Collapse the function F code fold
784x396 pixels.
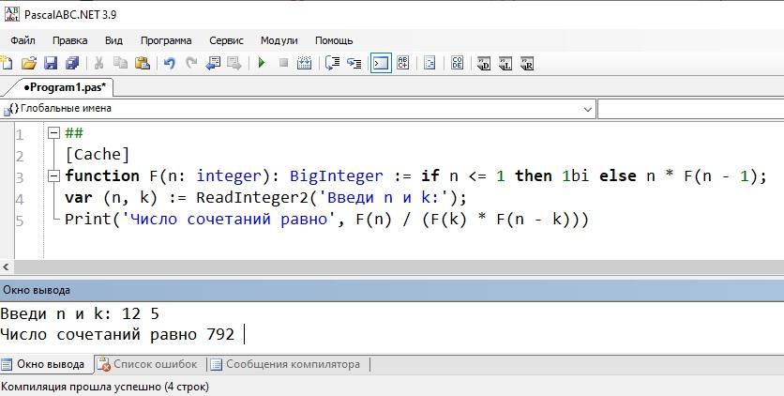pos(54,175)
